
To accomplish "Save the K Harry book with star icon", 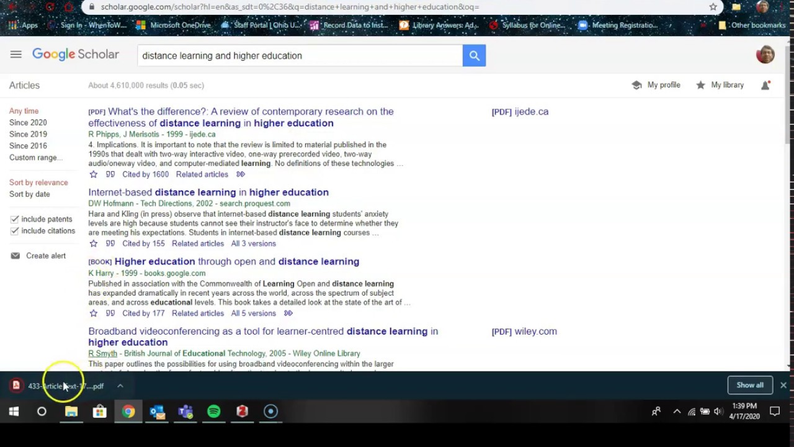I will [94, 313].
